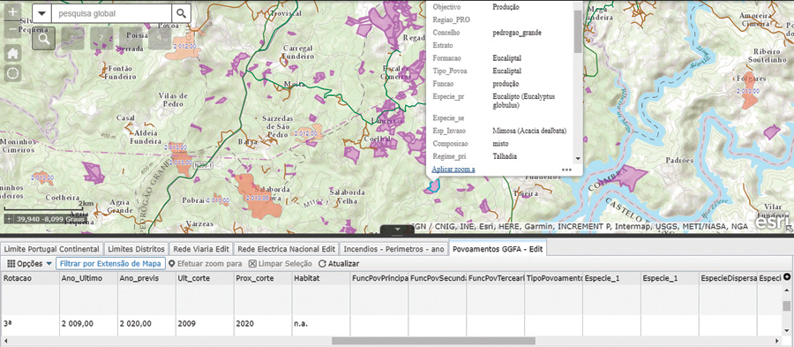
Task: Open the search widget below search bar
Action: click(43, 39)
